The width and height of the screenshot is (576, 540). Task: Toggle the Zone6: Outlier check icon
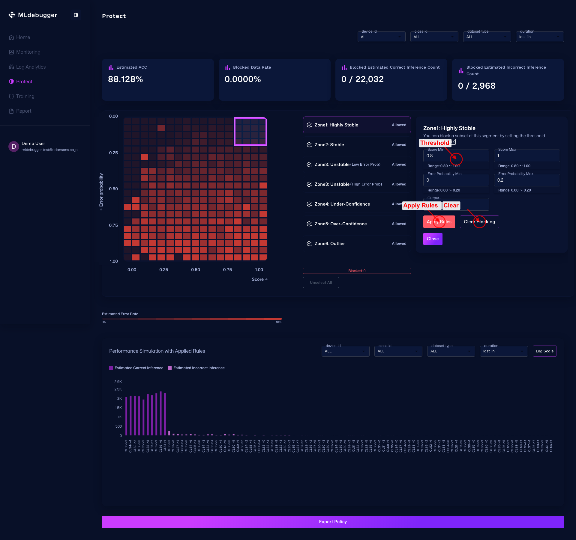[309, 244]
